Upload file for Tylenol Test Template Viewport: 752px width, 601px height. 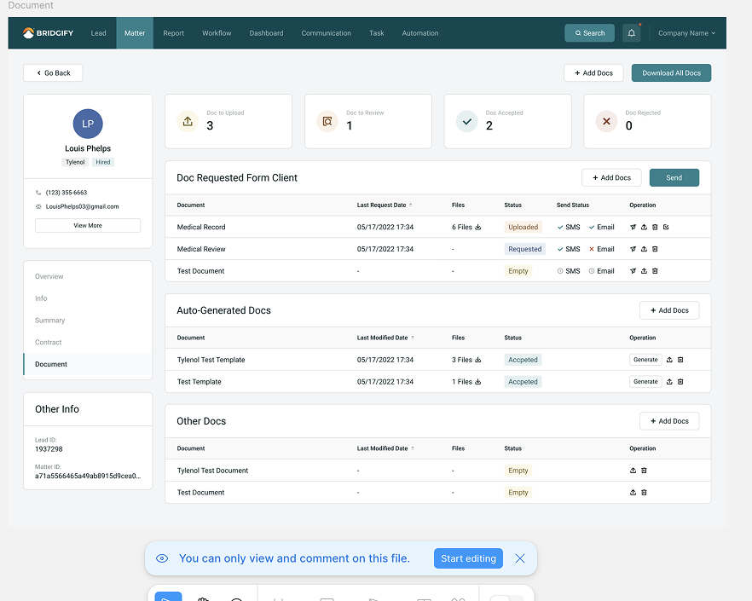coord(669,360)
